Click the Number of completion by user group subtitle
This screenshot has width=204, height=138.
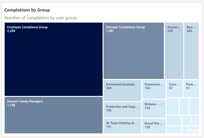point(40,18)
